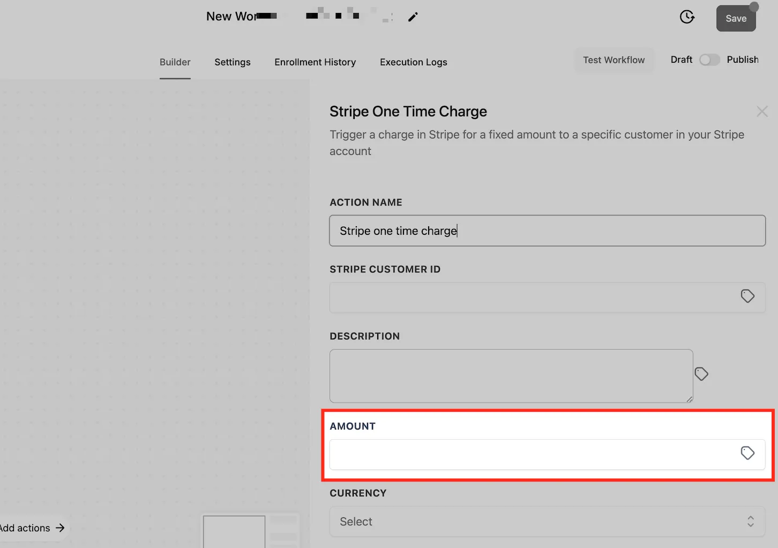The width and height of the screenshot is (778, 548).
Task: Click the Test Workflow button
Action: point(614,60)
